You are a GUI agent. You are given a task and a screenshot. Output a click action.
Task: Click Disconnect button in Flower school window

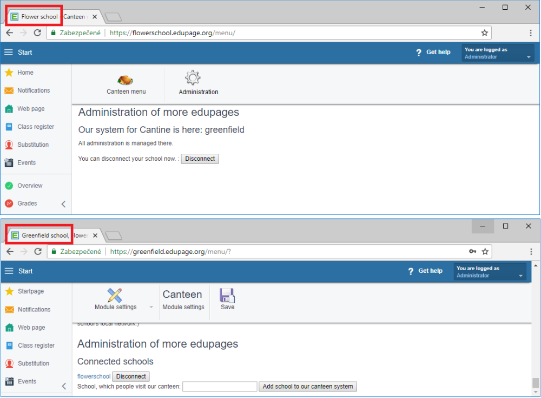click(200, 159)
